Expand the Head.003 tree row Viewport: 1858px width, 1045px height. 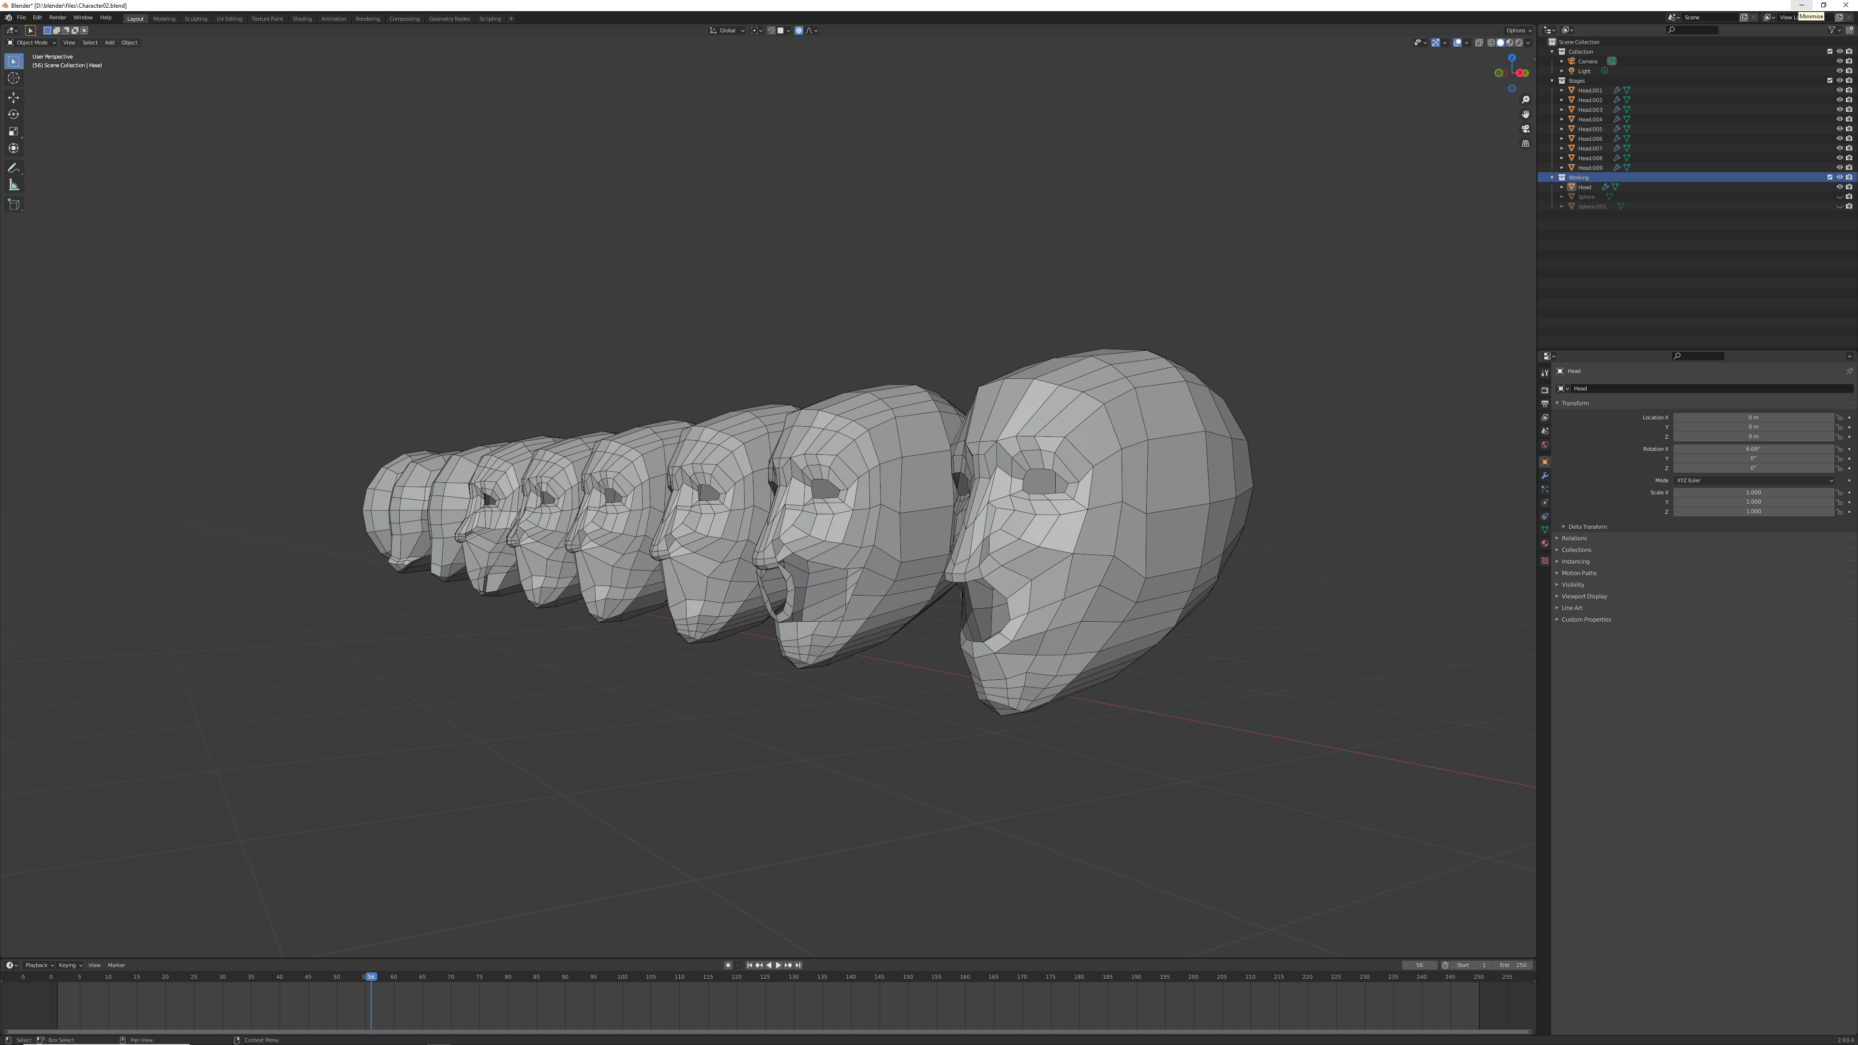1562,110
